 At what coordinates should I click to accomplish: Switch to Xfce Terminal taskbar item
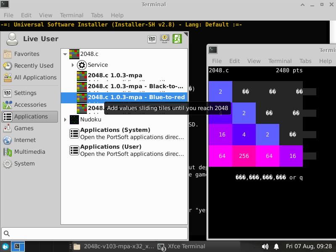tap(181, 247)
